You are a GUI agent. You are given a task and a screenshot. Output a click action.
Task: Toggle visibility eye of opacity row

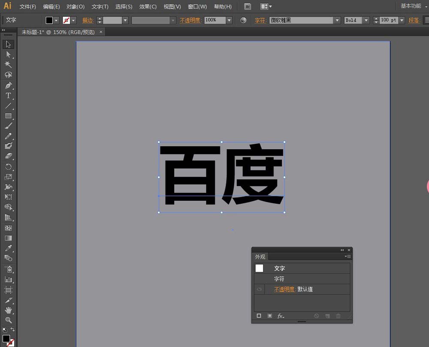click(259, 289)
